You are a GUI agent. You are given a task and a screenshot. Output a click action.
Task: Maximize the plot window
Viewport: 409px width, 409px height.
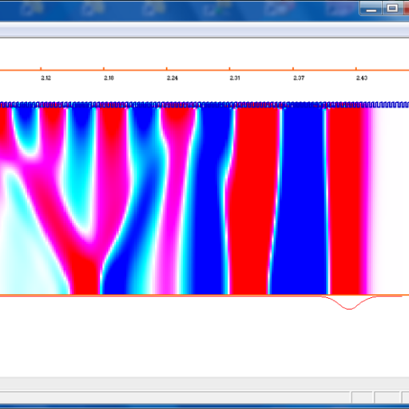[392, 9]
